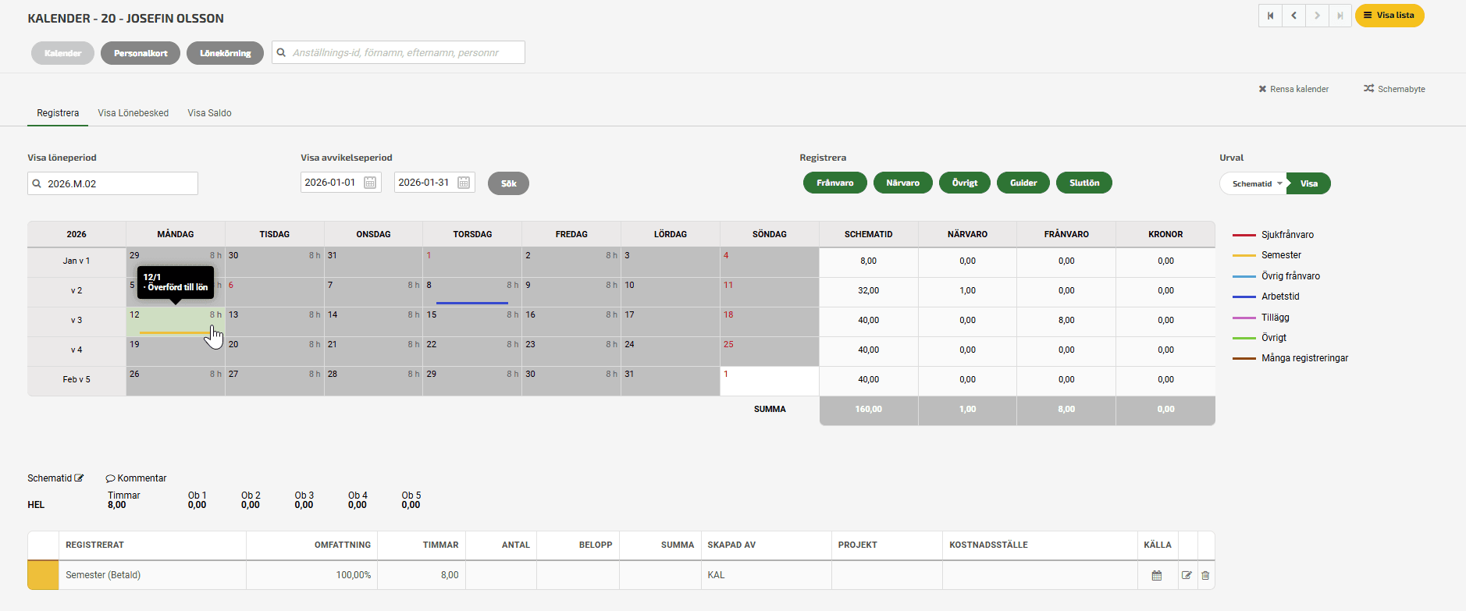The width and height of the screenshot is (1466, 611).
Task: Click the yellow Visa lista button
Action: (x=1389, y=16)
